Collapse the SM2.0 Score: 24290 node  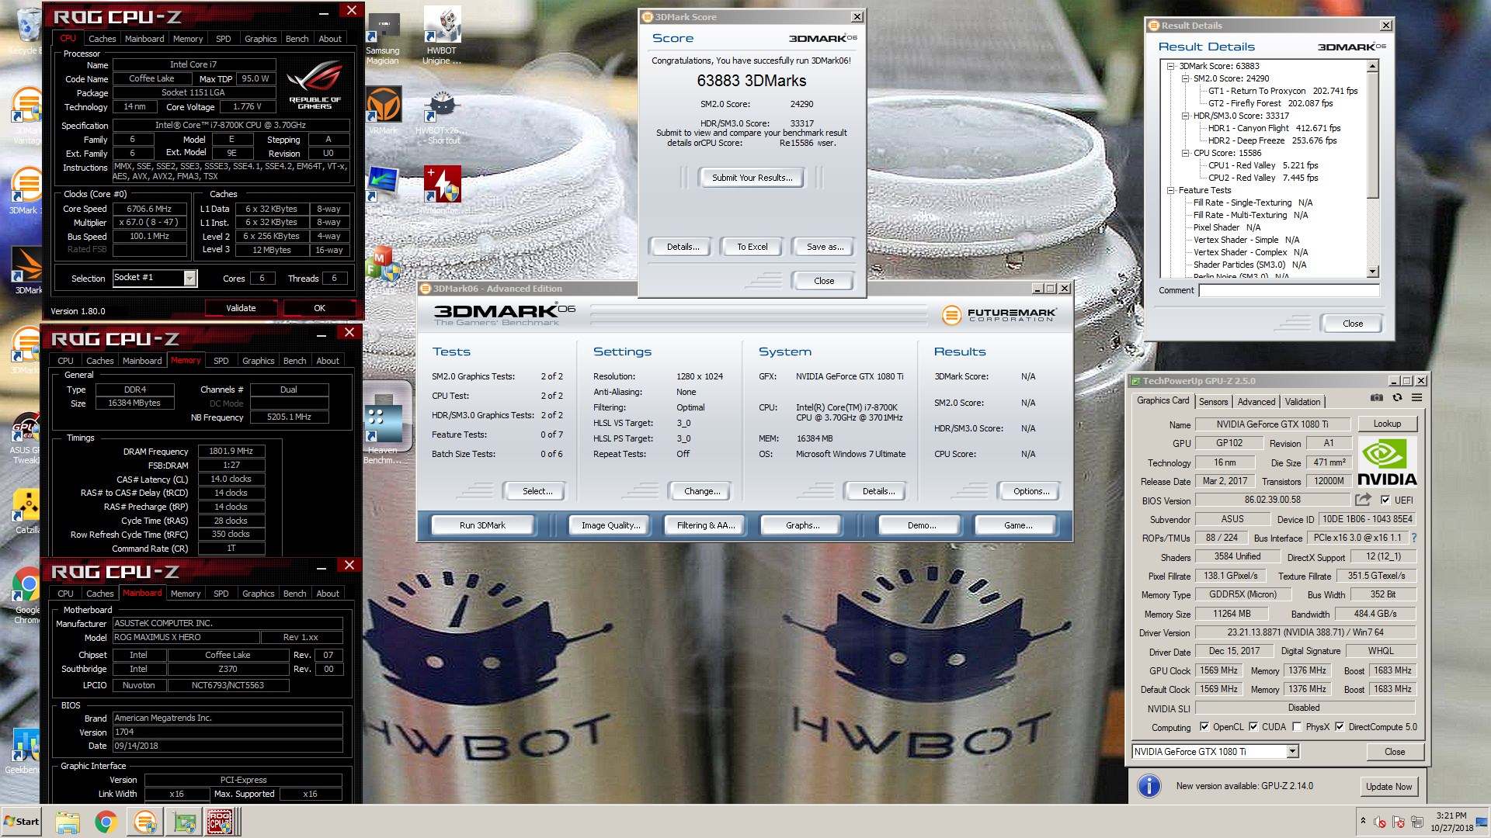click(1185, 78)
